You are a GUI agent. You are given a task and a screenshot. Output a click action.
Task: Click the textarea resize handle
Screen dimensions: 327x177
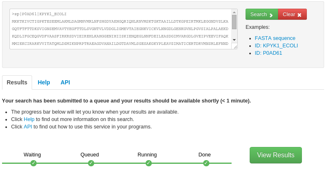click(235, 47)
